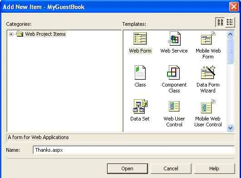Choose the Mobile Web Form template icon
The height and width of the screenshot is (178, 241).
click(x=208, y=38)
